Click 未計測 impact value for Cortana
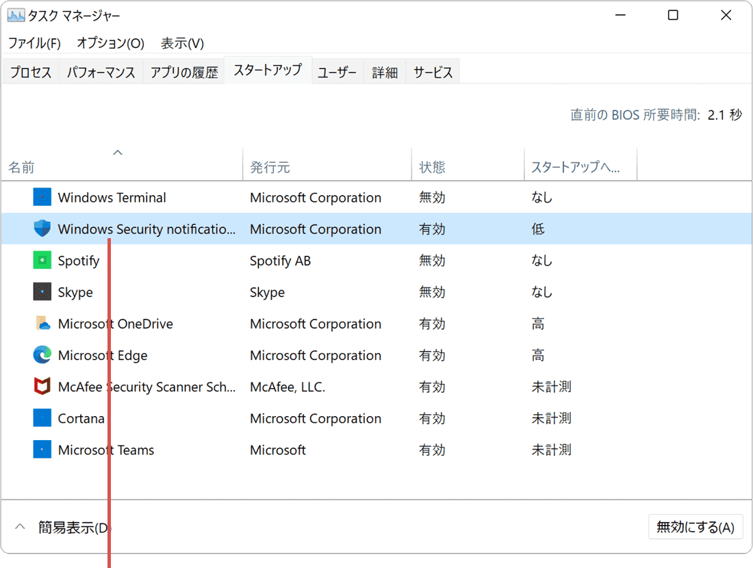This screenshot has height=568, width=753. [551, 418]
